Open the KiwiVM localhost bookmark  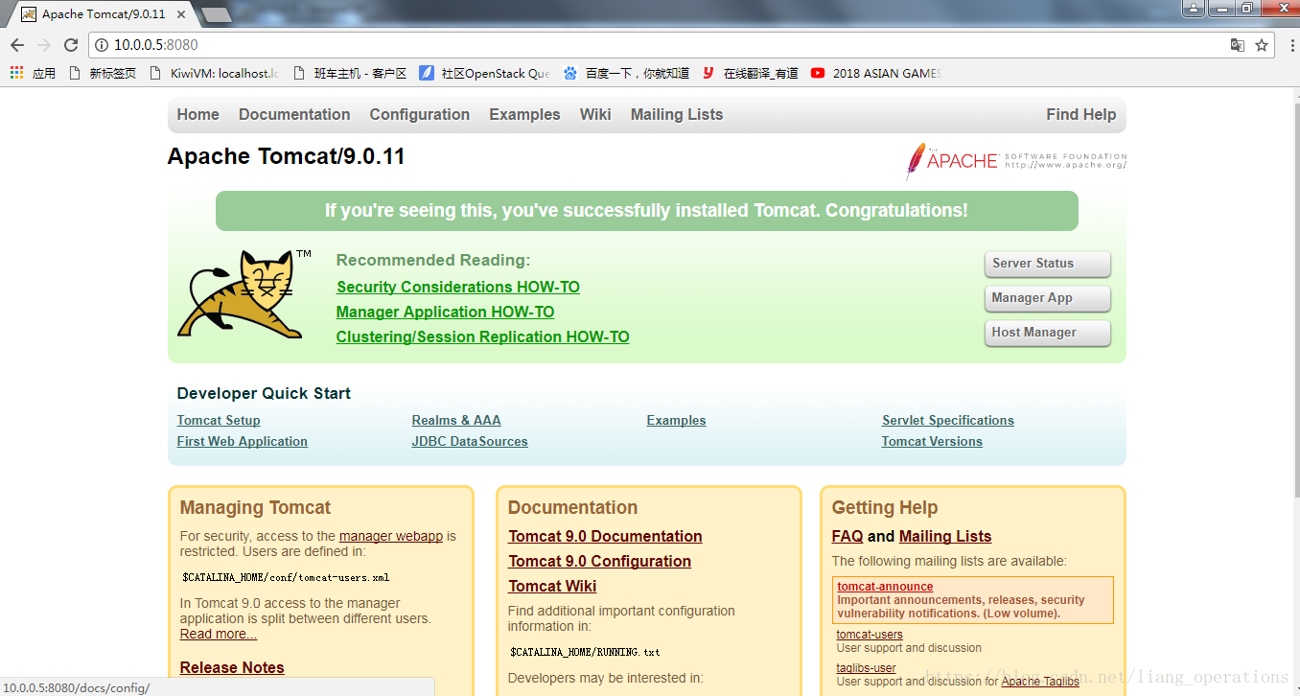(215, 73)
